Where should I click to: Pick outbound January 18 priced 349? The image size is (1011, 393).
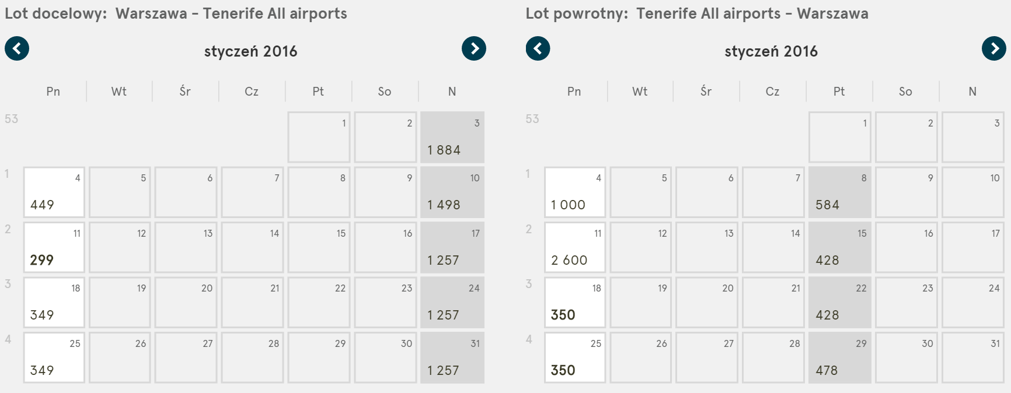(x=54, y=302)
